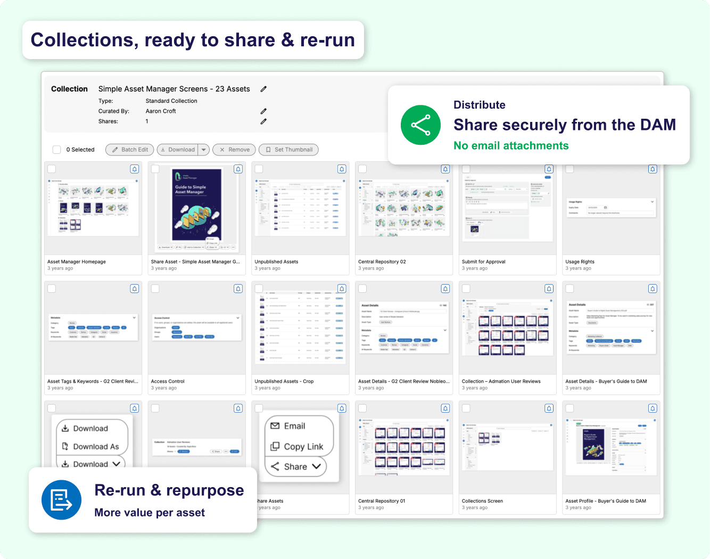Click bell icon on Asset Details G2 Client card

click(445, 289)
